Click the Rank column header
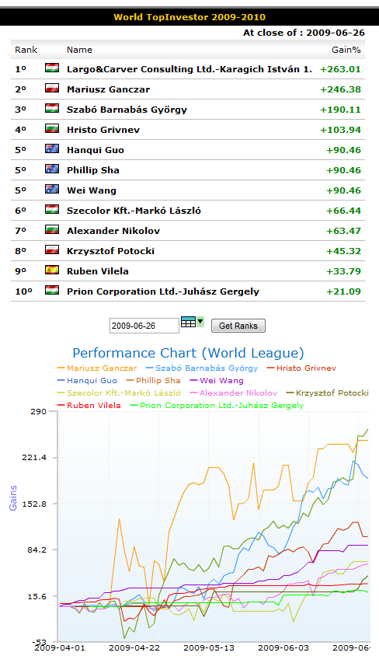This screenshot has width=379, height=656. pos(26,50)
